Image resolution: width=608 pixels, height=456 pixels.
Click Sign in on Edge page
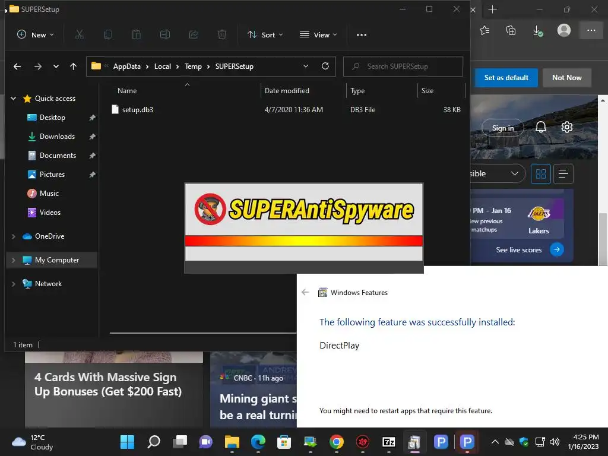coord(502,128)
